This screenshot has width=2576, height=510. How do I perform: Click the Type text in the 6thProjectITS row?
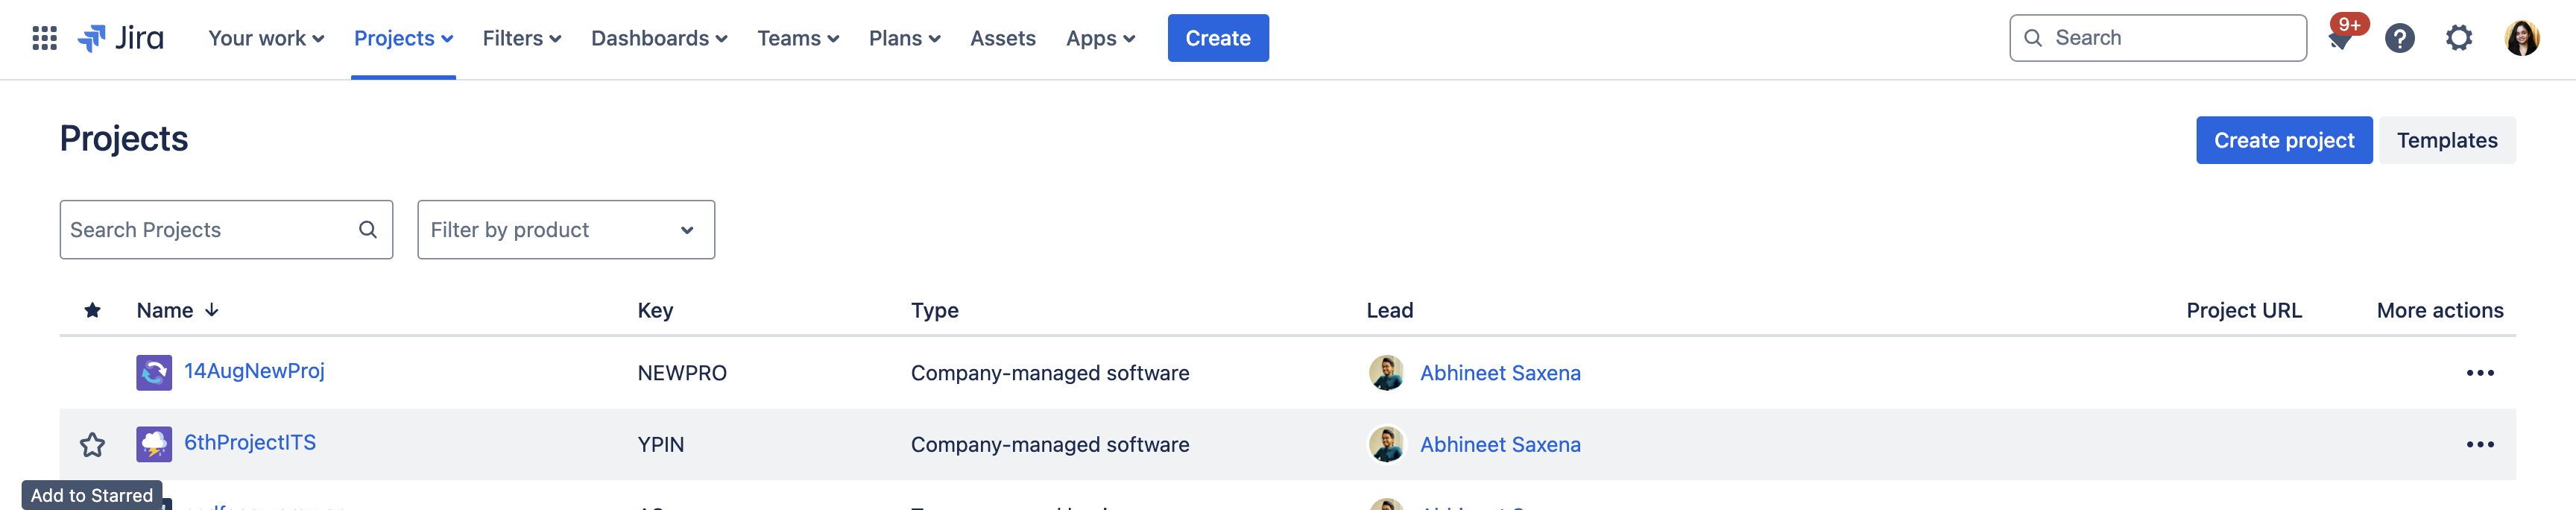[x=1049, y=445]
